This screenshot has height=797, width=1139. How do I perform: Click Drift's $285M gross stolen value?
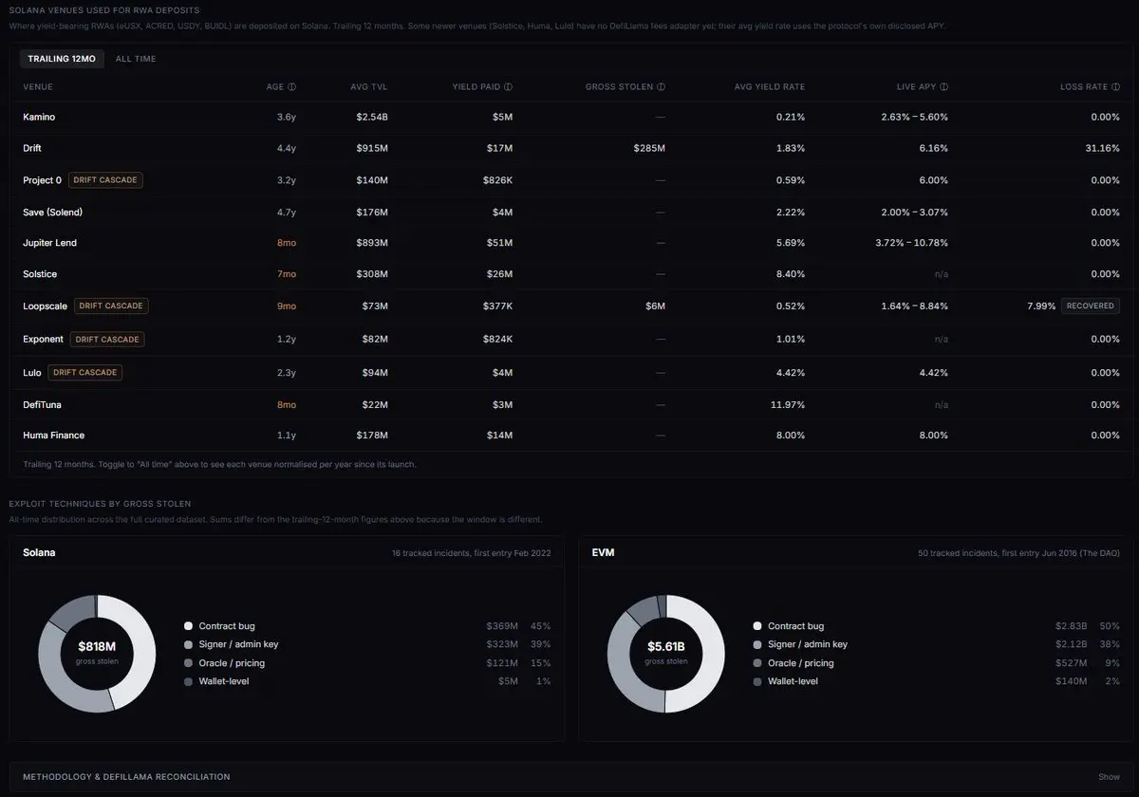click(649, 149)
